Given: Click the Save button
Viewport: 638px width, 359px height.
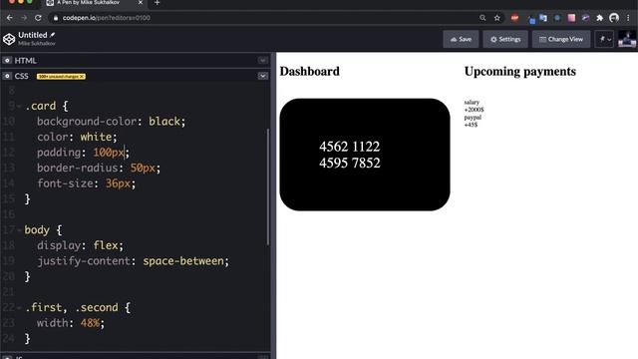Looking at the screenshot, I should 461,39.
